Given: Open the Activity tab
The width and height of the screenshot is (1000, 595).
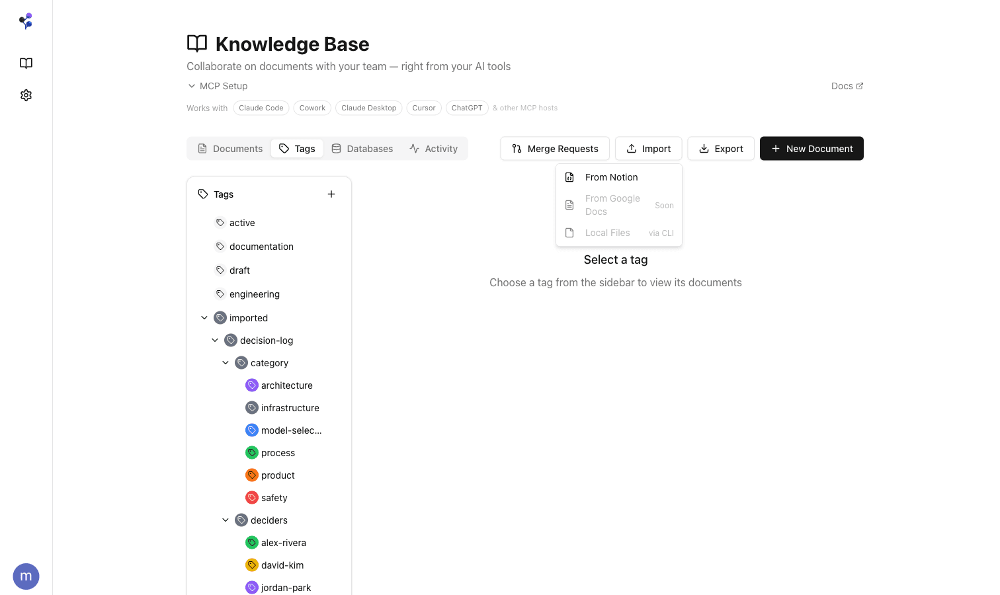Looking at the screenshot, I should point(433,148).
